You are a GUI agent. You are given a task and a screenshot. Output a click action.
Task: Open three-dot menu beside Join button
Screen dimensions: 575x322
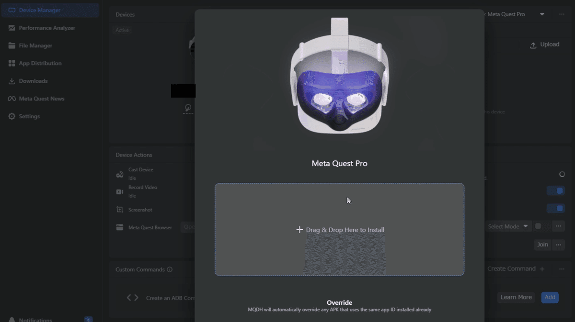pos(559,244)
